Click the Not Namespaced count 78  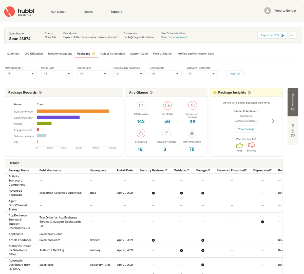pyautogui.click(x=192, y=149)
